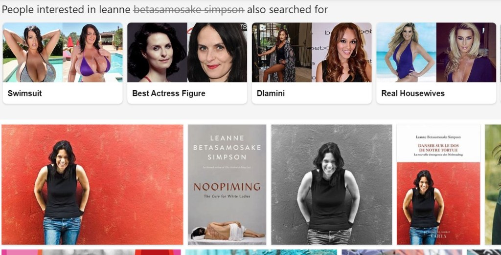Screen dimensions: 501x255
Task: Click the crossed-out betasamosake simpson text
Action: pyautogui.click(x=189, y=10)
